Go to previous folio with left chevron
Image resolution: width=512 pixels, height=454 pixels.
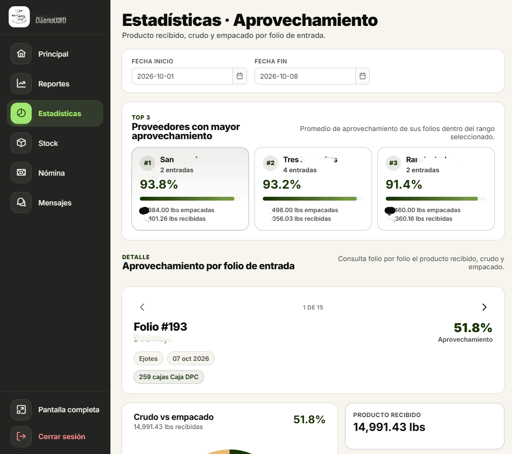142,307
